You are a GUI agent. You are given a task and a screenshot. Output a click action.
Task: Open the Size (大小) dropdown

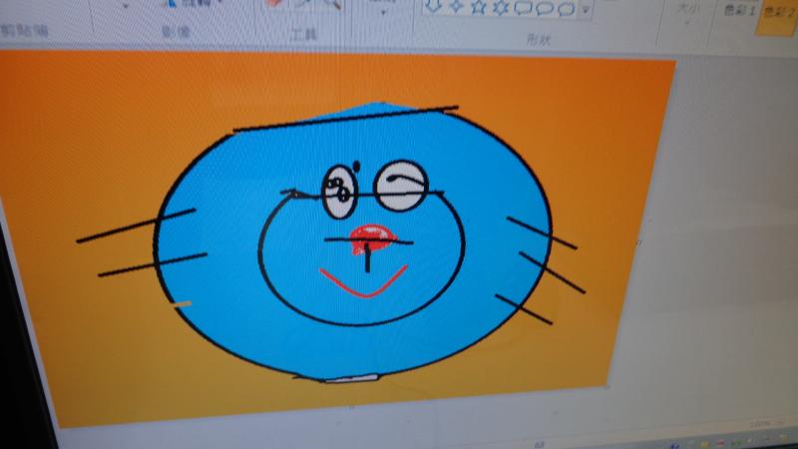pos(686,13)
